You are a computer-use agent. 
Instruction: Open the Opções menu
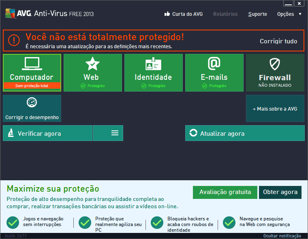pyautogui.click(x=286, y=14)
